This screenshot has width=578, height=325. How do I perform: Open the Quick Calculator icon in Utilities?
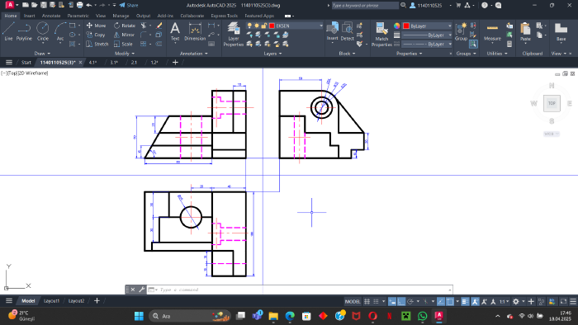tap(509, 44)
